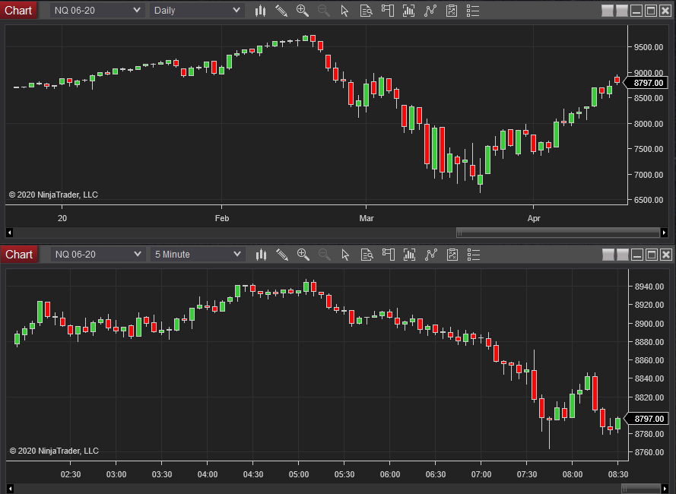Click the Daily chart horizontal scrollbar thumb
The width and height of the screenshot is (676, 494).
click(557, 233)
